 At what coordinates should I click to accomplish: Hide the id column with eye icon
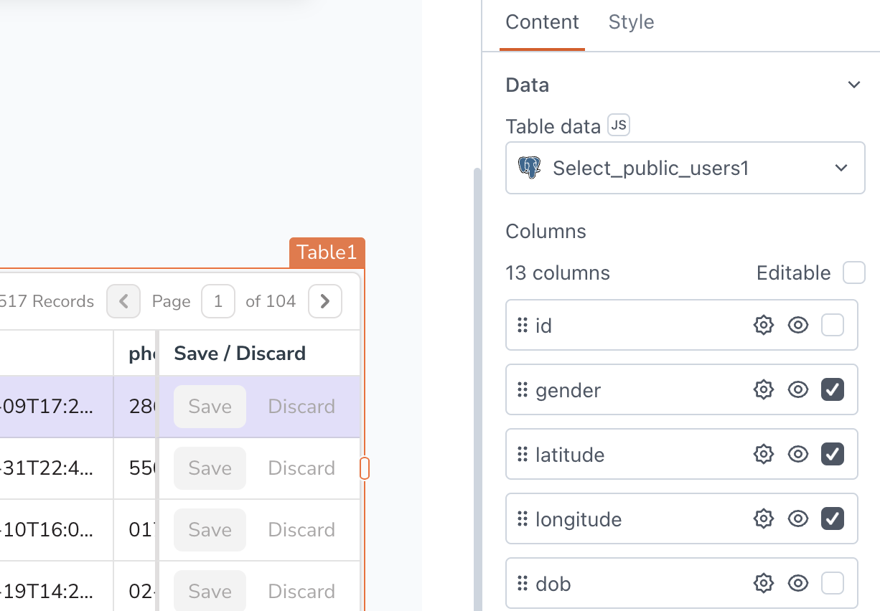click(798, 326)
